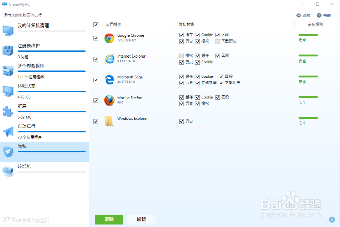Viewport: 340px width, 227px height.
Task: Toggle the select-all applications checkbox
Action: click(x=96, y=25)
